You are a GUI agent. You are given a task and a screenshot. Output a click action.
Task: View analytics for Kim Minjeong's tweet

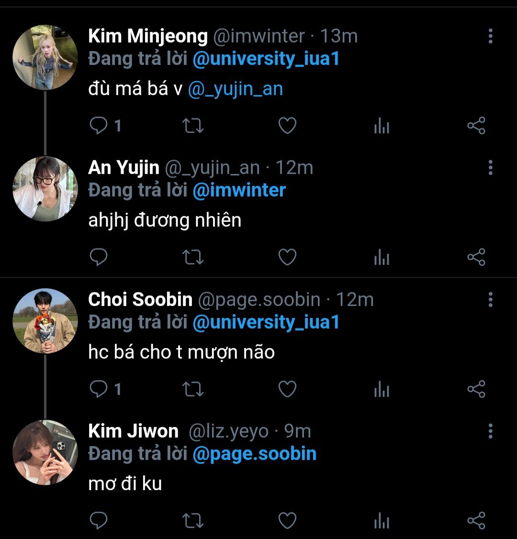382,126
